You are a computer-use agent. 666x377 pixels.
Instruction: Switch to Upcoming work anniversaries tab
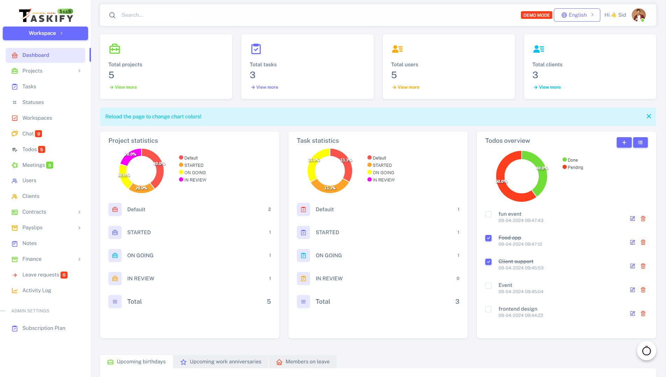[221, 362]
